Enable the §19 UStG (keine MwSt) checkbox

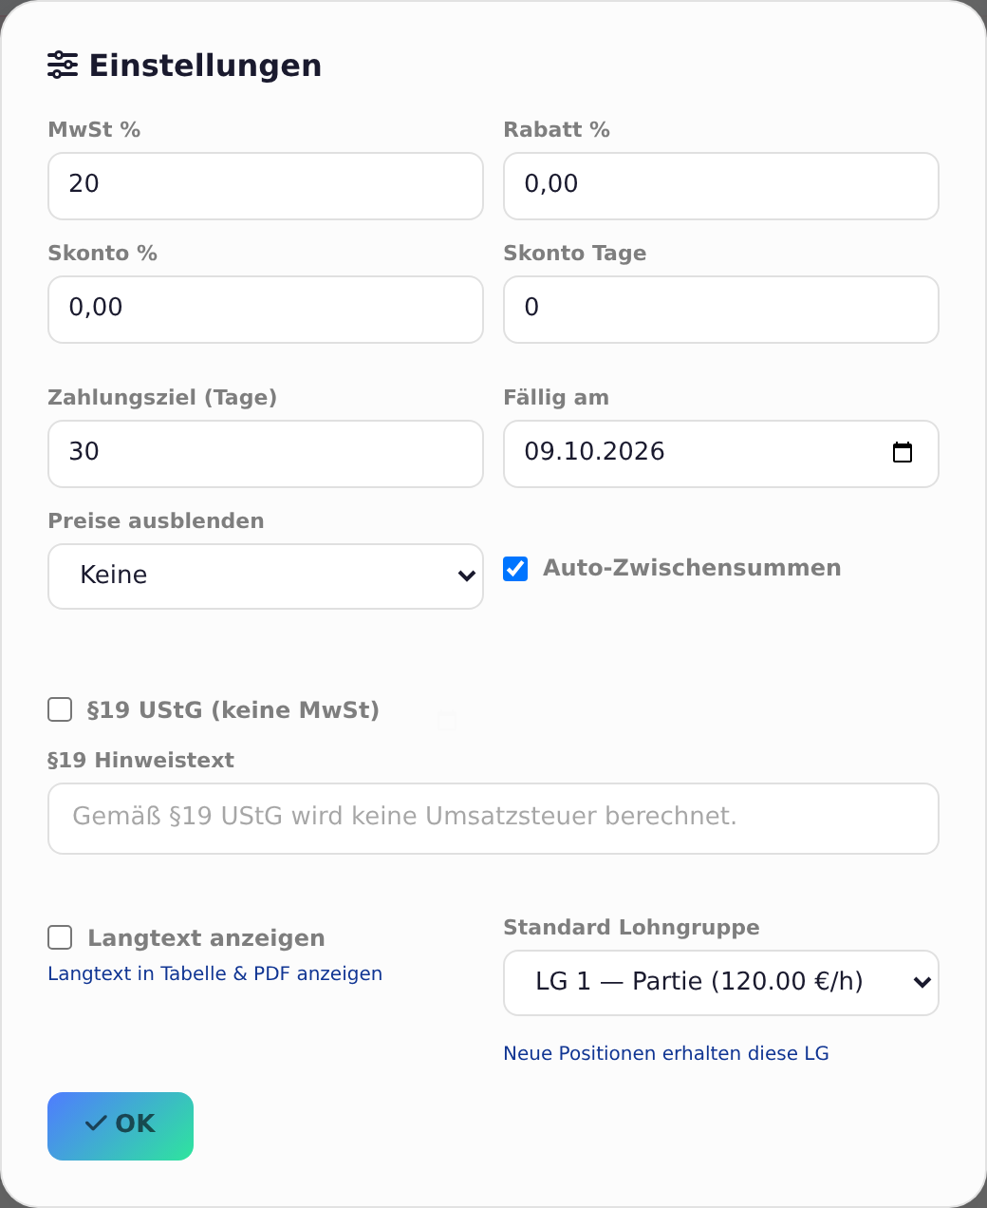coord(60,709)
